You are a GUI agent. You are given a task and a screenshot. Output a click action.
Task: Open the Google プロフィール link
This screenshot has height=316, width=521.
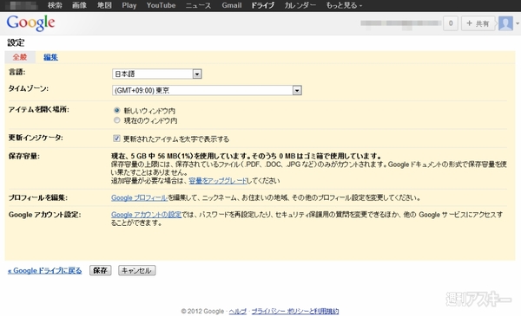[x=139, y=197]
